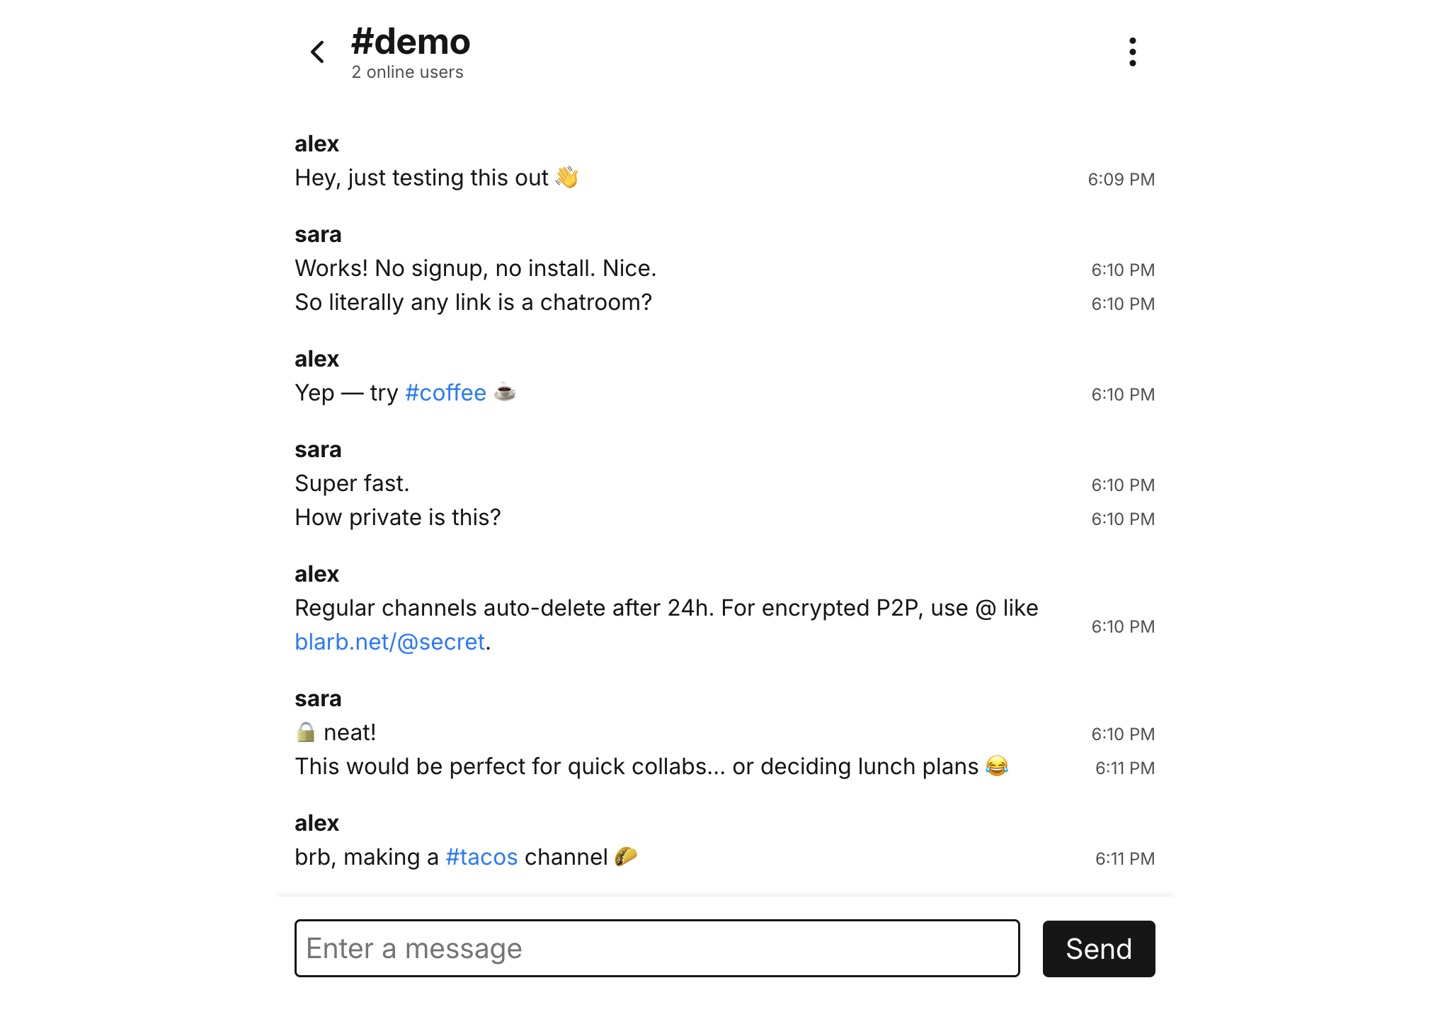Viewport: 1450px width, 1019px height.
Task: Click the taco emoji
Action: click(x=626, y=856)
